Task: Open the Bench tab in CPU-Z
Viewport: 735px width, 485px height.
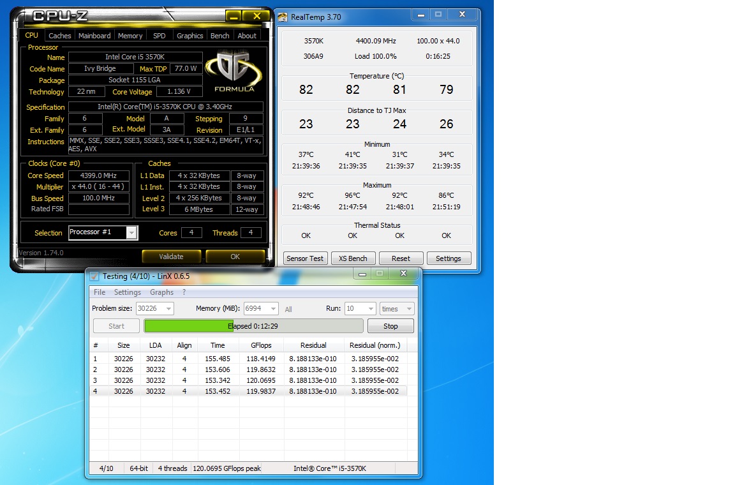Action: coord(220,36)
